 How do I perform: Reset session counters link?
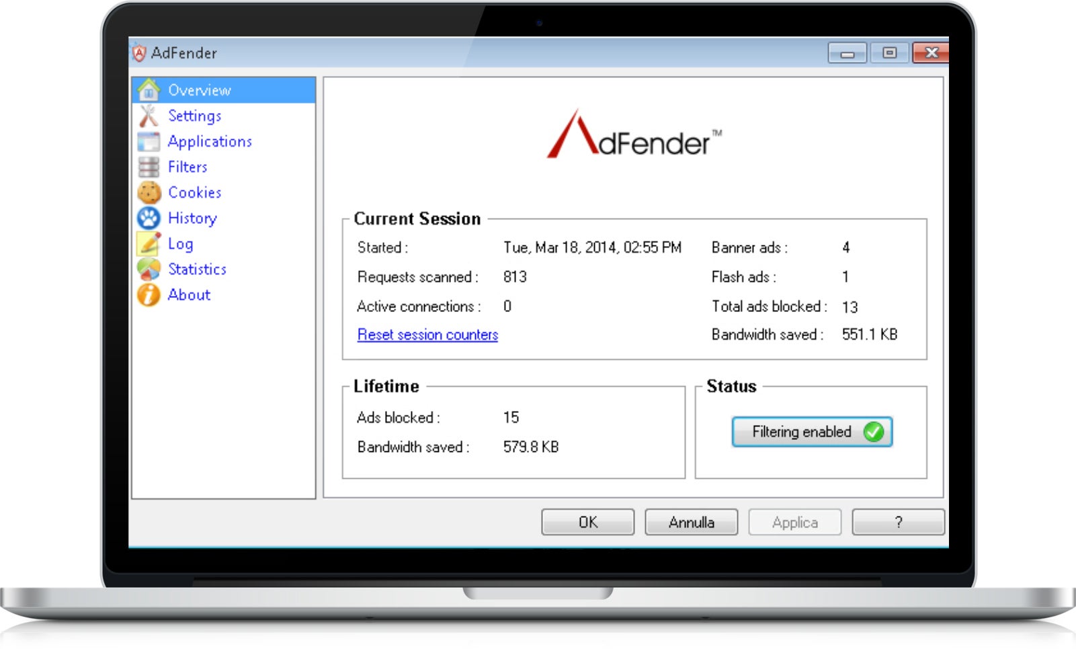click(x=427, y=335)
